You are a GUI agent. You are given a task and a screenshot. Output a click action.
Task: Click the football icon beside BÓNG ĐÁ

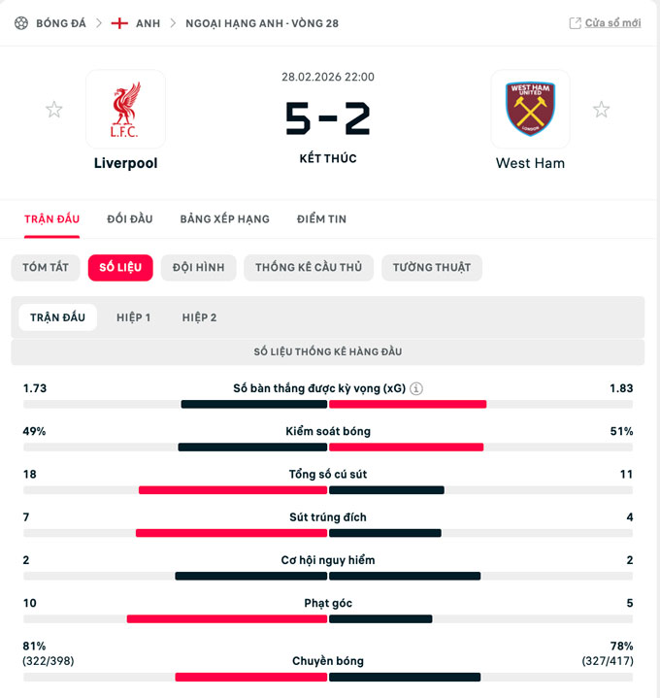[21, 22]
